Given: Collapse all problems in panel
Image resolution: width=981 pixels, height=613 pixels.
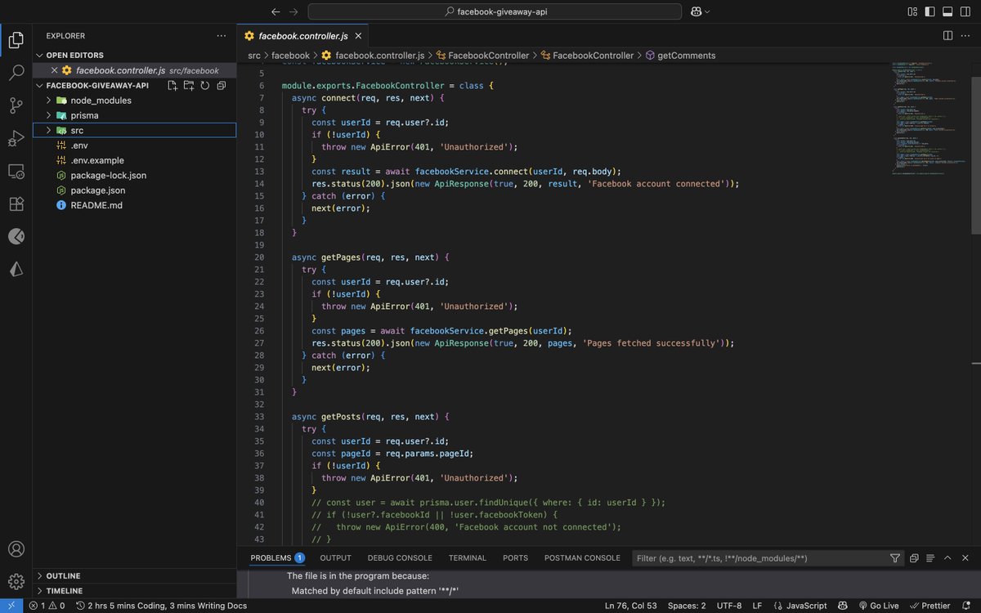Looking at the screenshot, I should (x=915, y=558).
